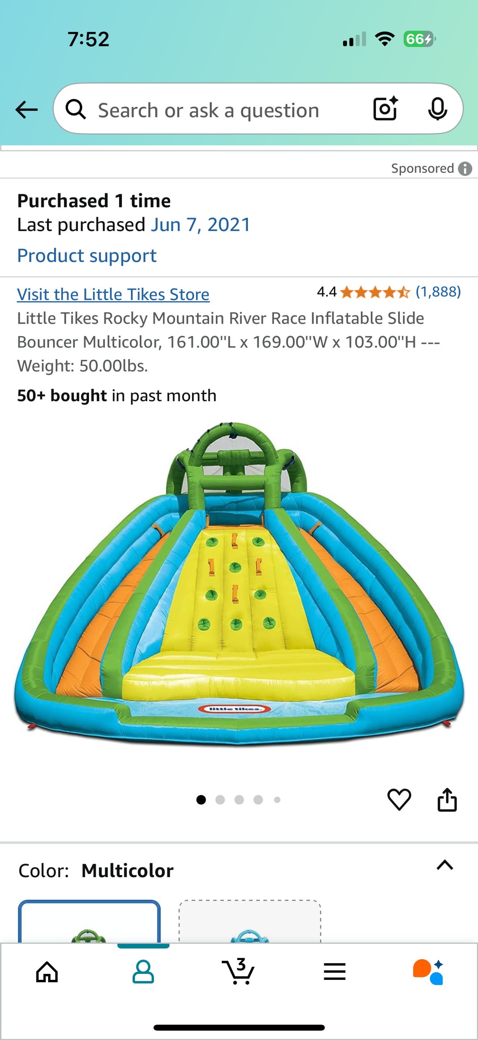478x1040 pixels.
Task: Open camera lens search icon
Action: 386,109
